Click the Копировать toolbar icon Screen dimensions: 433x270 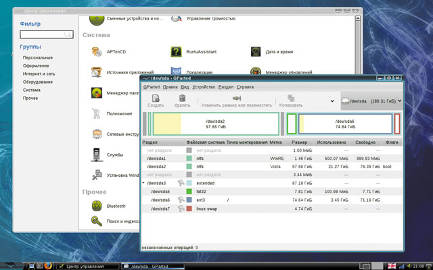coord(291,98)
